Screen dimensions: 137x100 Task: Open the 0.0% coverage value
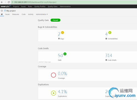point(62,73)
